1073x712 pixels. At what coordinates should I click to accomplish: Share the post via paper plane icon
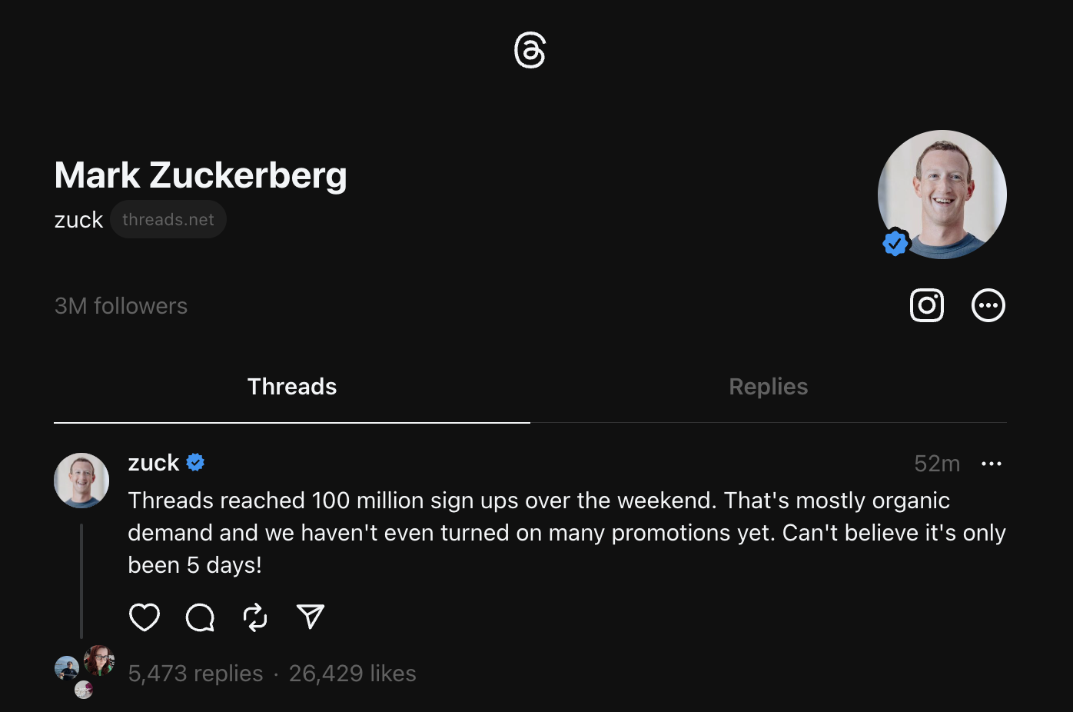pyautogui.click(x=311, y=617)
